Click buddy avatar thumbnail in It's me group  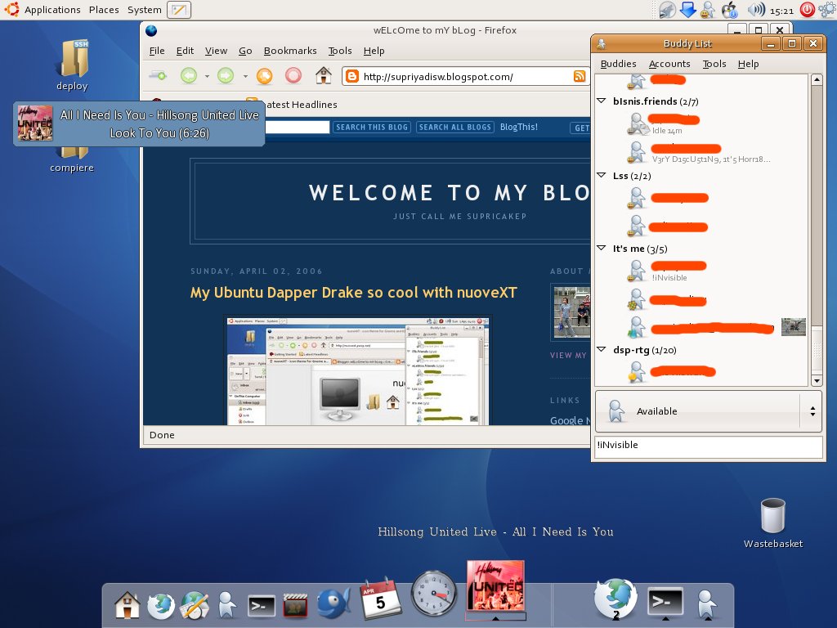pyautogui.click(x=793, y=327)
